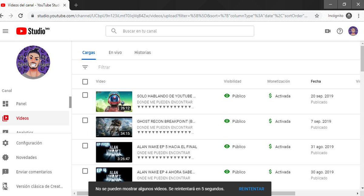364x196 pixels.
Task: Click the classic Creator Studio icon
Action: 5,186
